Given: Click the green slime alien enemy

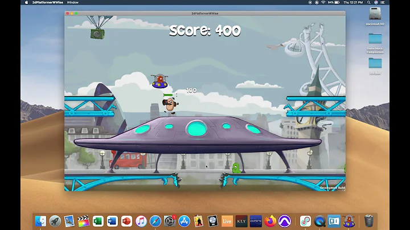Looking at the screenshot, I should point(236,168).
